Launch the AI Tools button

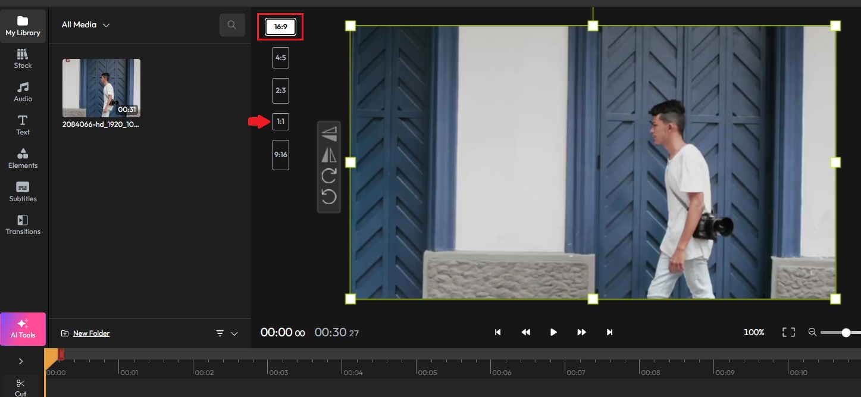(x=23, y=328)
